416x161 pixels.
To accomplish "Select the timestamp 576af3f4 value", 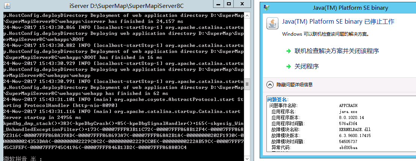I will [348, 124].
